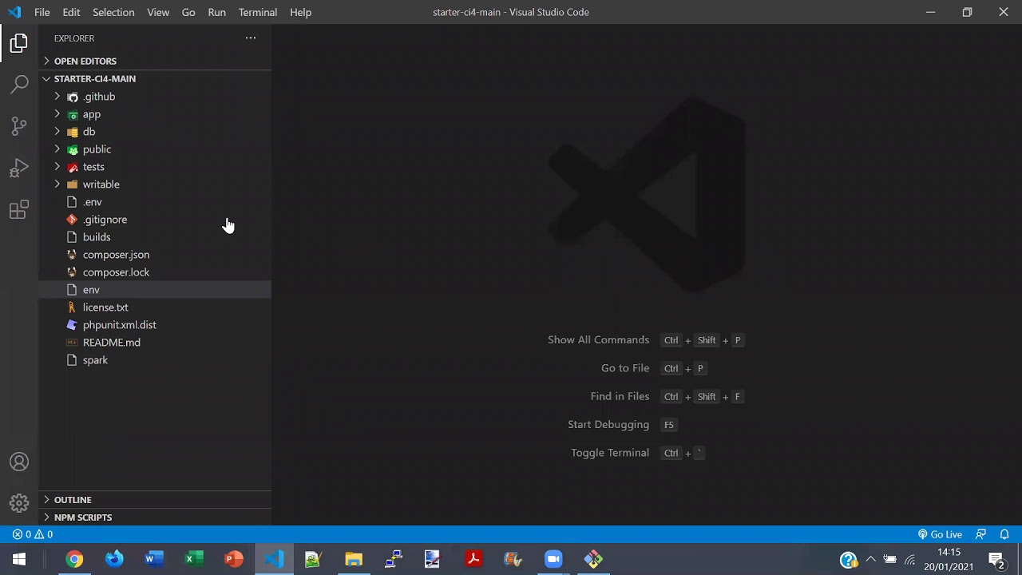Expand the tests folder
The width and height of the screenshot is (1022, 575).
(155, 167)
